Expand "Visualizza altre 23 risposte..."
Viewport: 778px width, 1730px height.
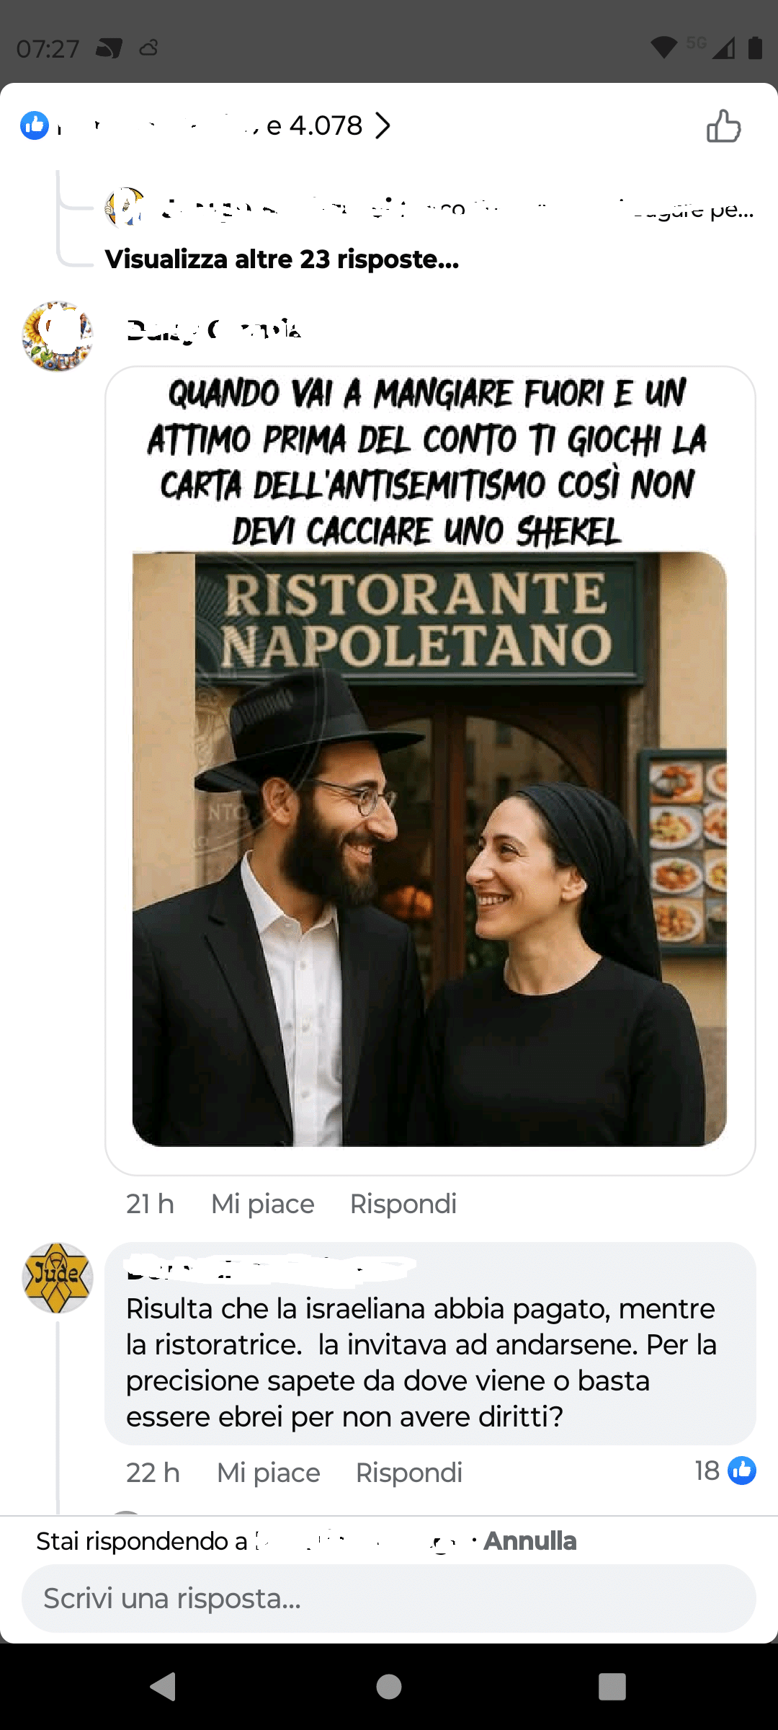point(282,259)
